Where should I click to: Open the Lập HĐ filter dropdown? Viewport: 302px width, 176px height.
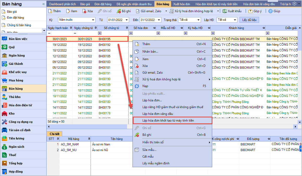(235, 20)
